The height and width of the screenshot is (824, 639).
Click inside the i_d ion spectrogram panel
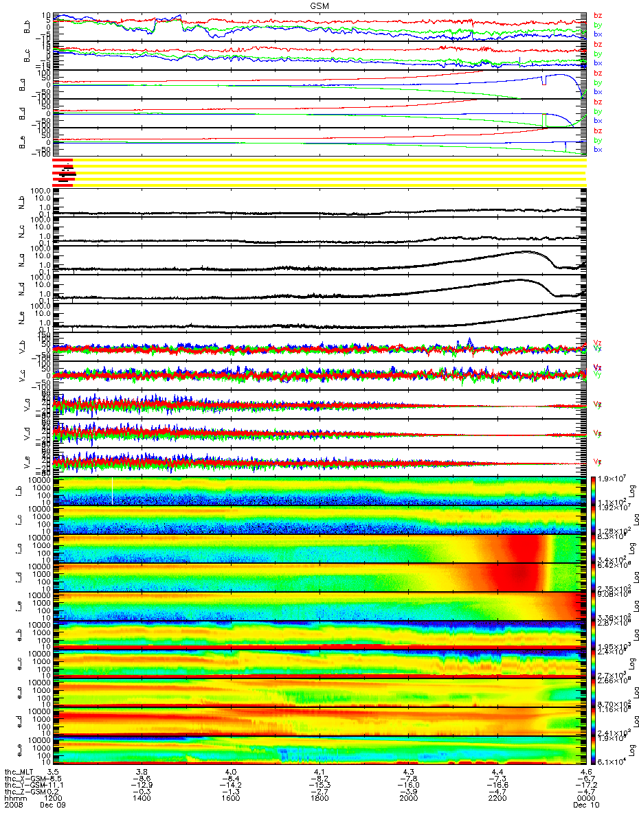319,577
